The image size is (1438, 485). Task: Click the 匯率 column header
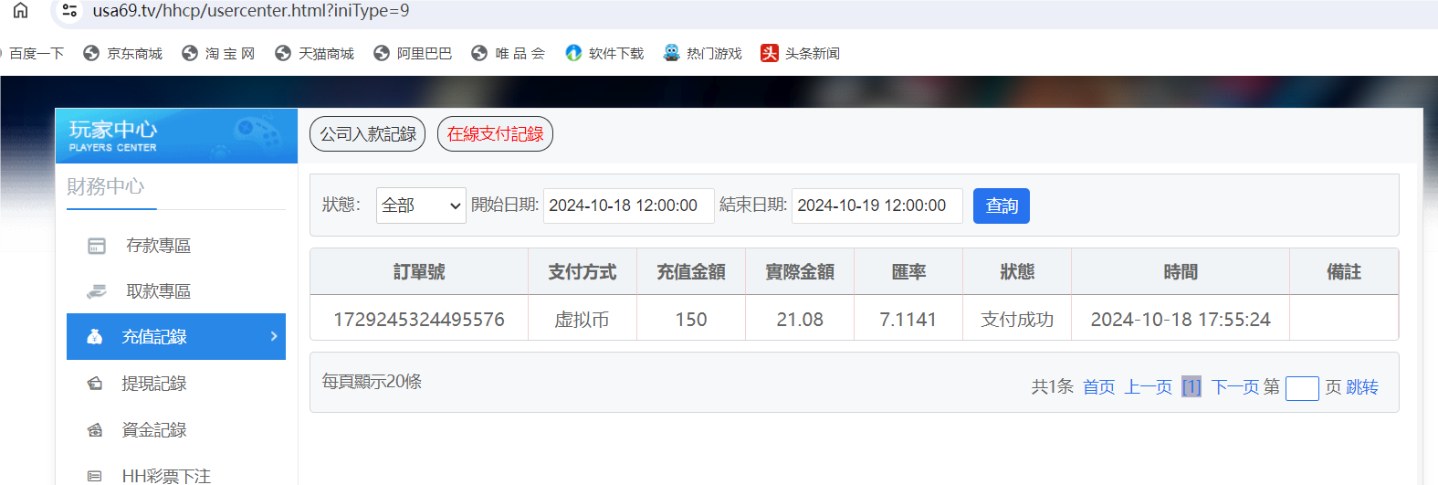(x=908, y=272)
